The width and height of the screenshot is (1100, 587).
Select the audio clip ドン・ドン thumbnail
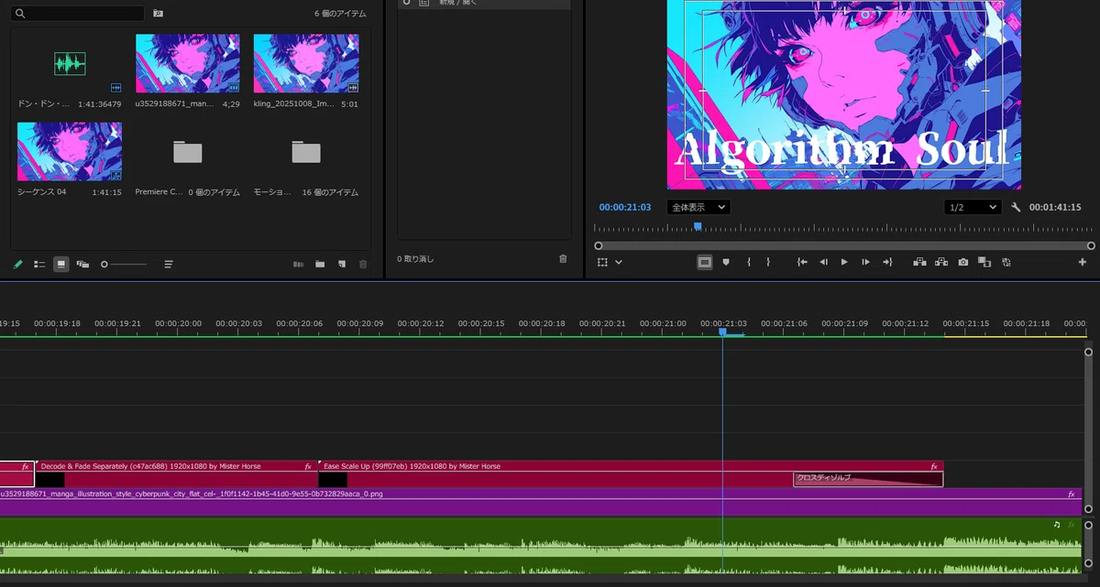point(70,63)
